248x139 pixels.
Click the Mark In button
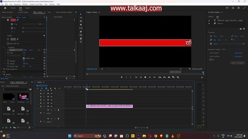(126, 77)
